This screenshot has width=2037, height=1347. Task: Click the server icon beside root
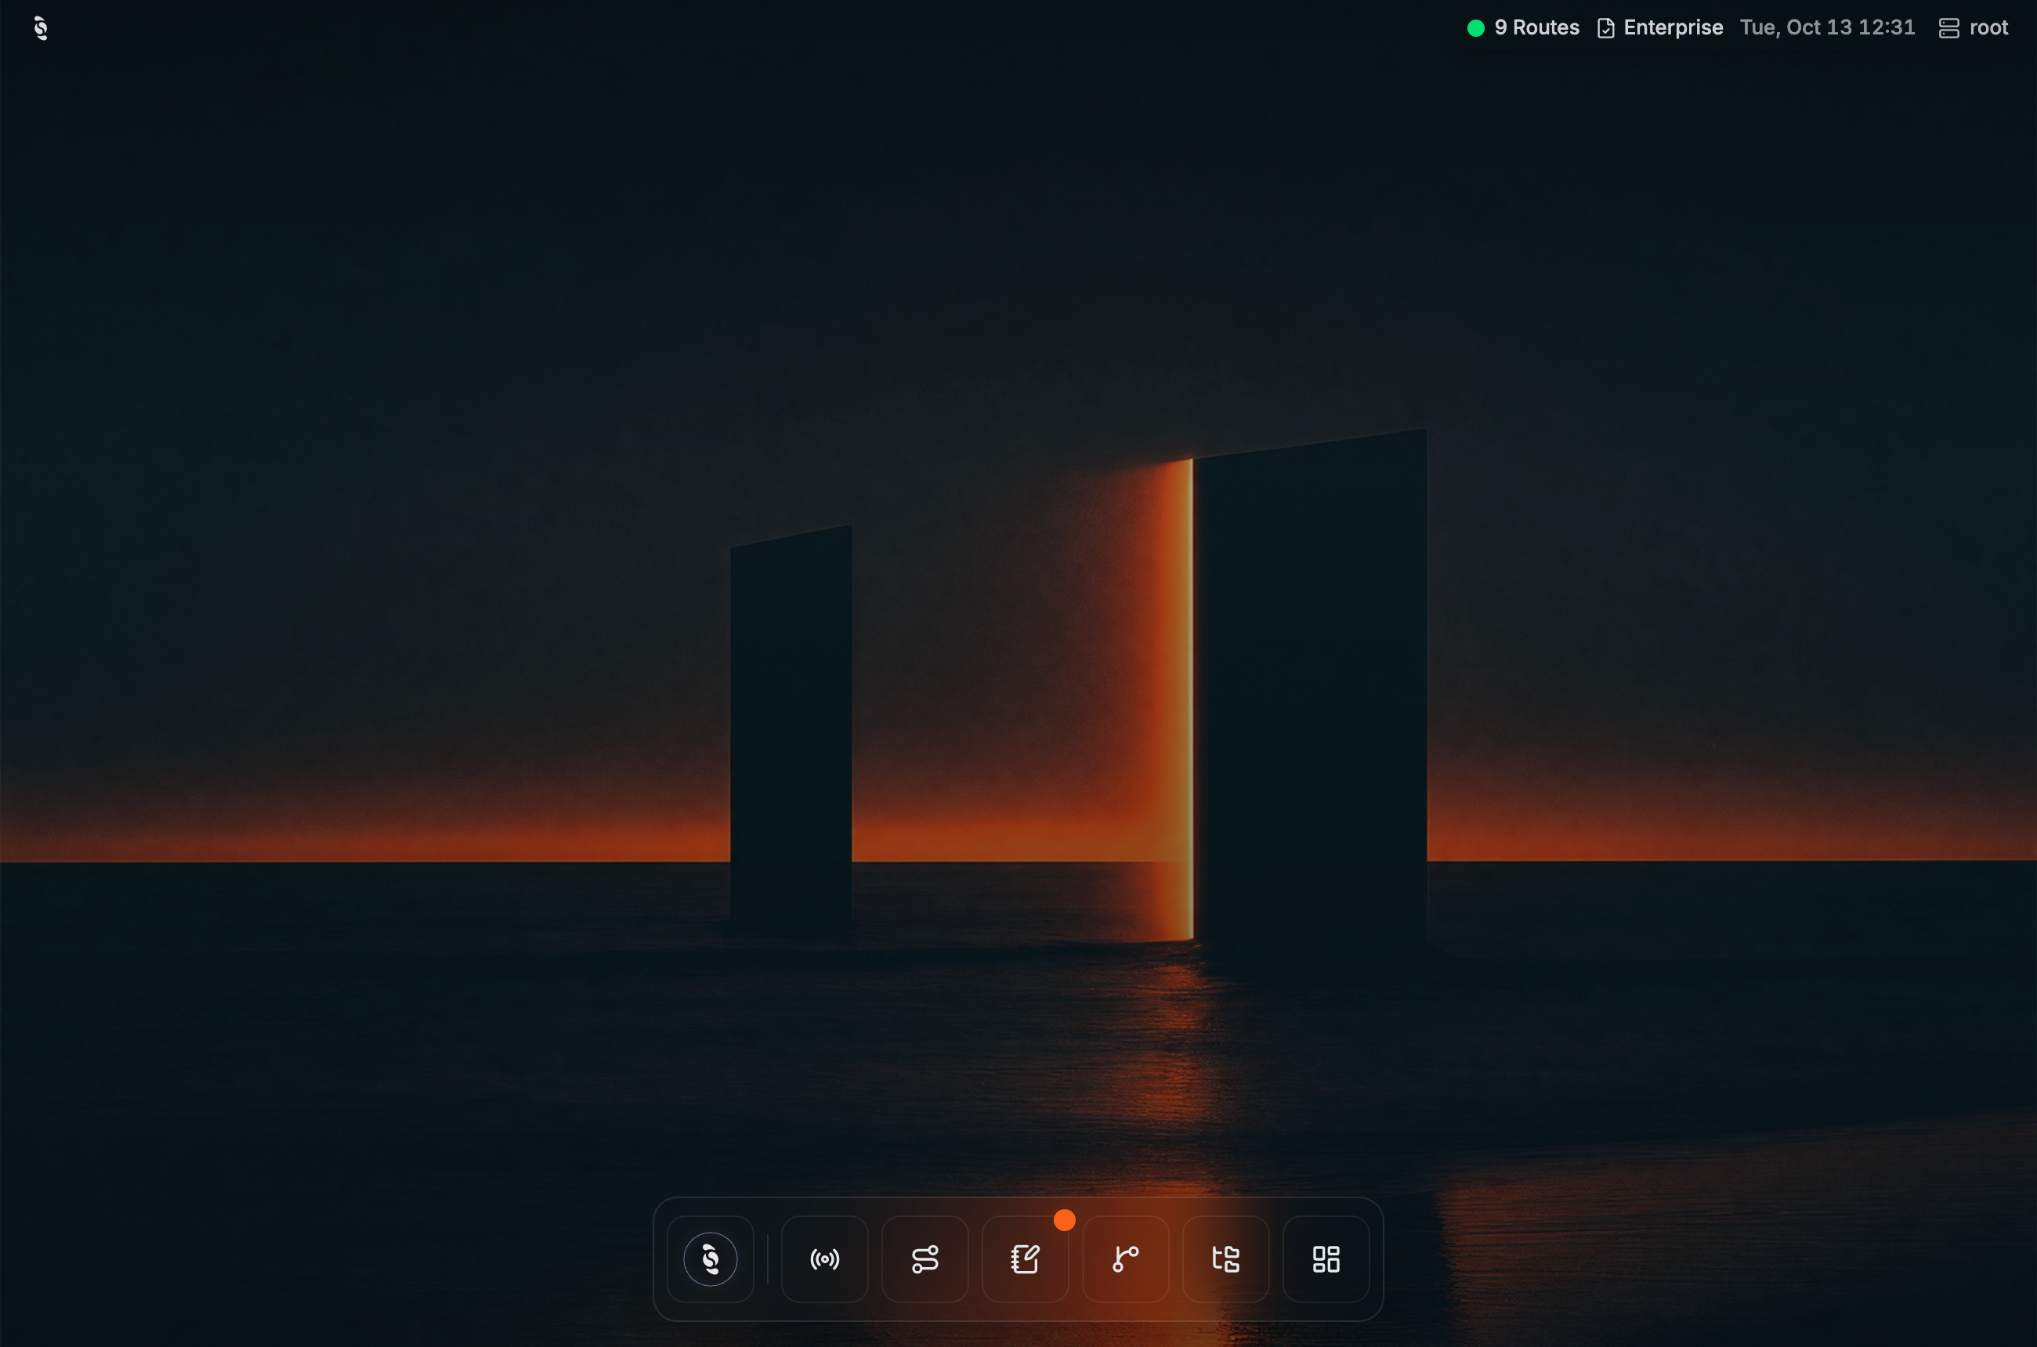click(x=1949, y=28)
